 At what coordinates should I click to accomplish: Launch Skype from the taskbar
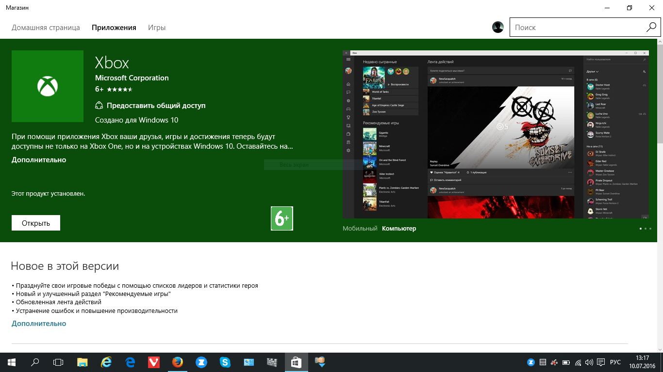[x=225, y=362]
